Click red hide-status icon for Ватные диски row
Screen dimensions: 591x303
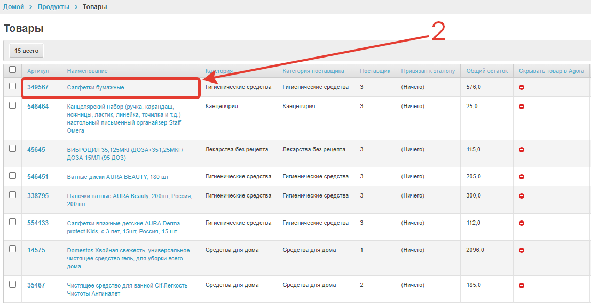(x=522, y=177)
